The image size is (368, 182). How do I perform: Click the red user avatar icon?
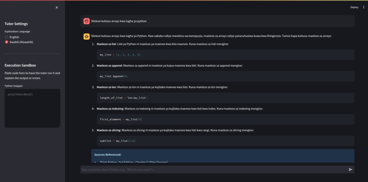[x=86, y=21]
